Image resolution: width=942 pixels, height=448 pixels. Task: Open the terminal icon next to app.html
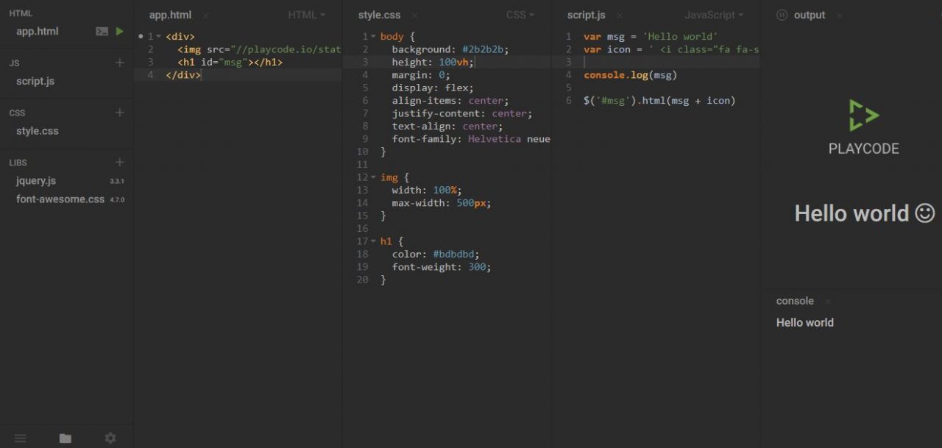tap(102, 31)
